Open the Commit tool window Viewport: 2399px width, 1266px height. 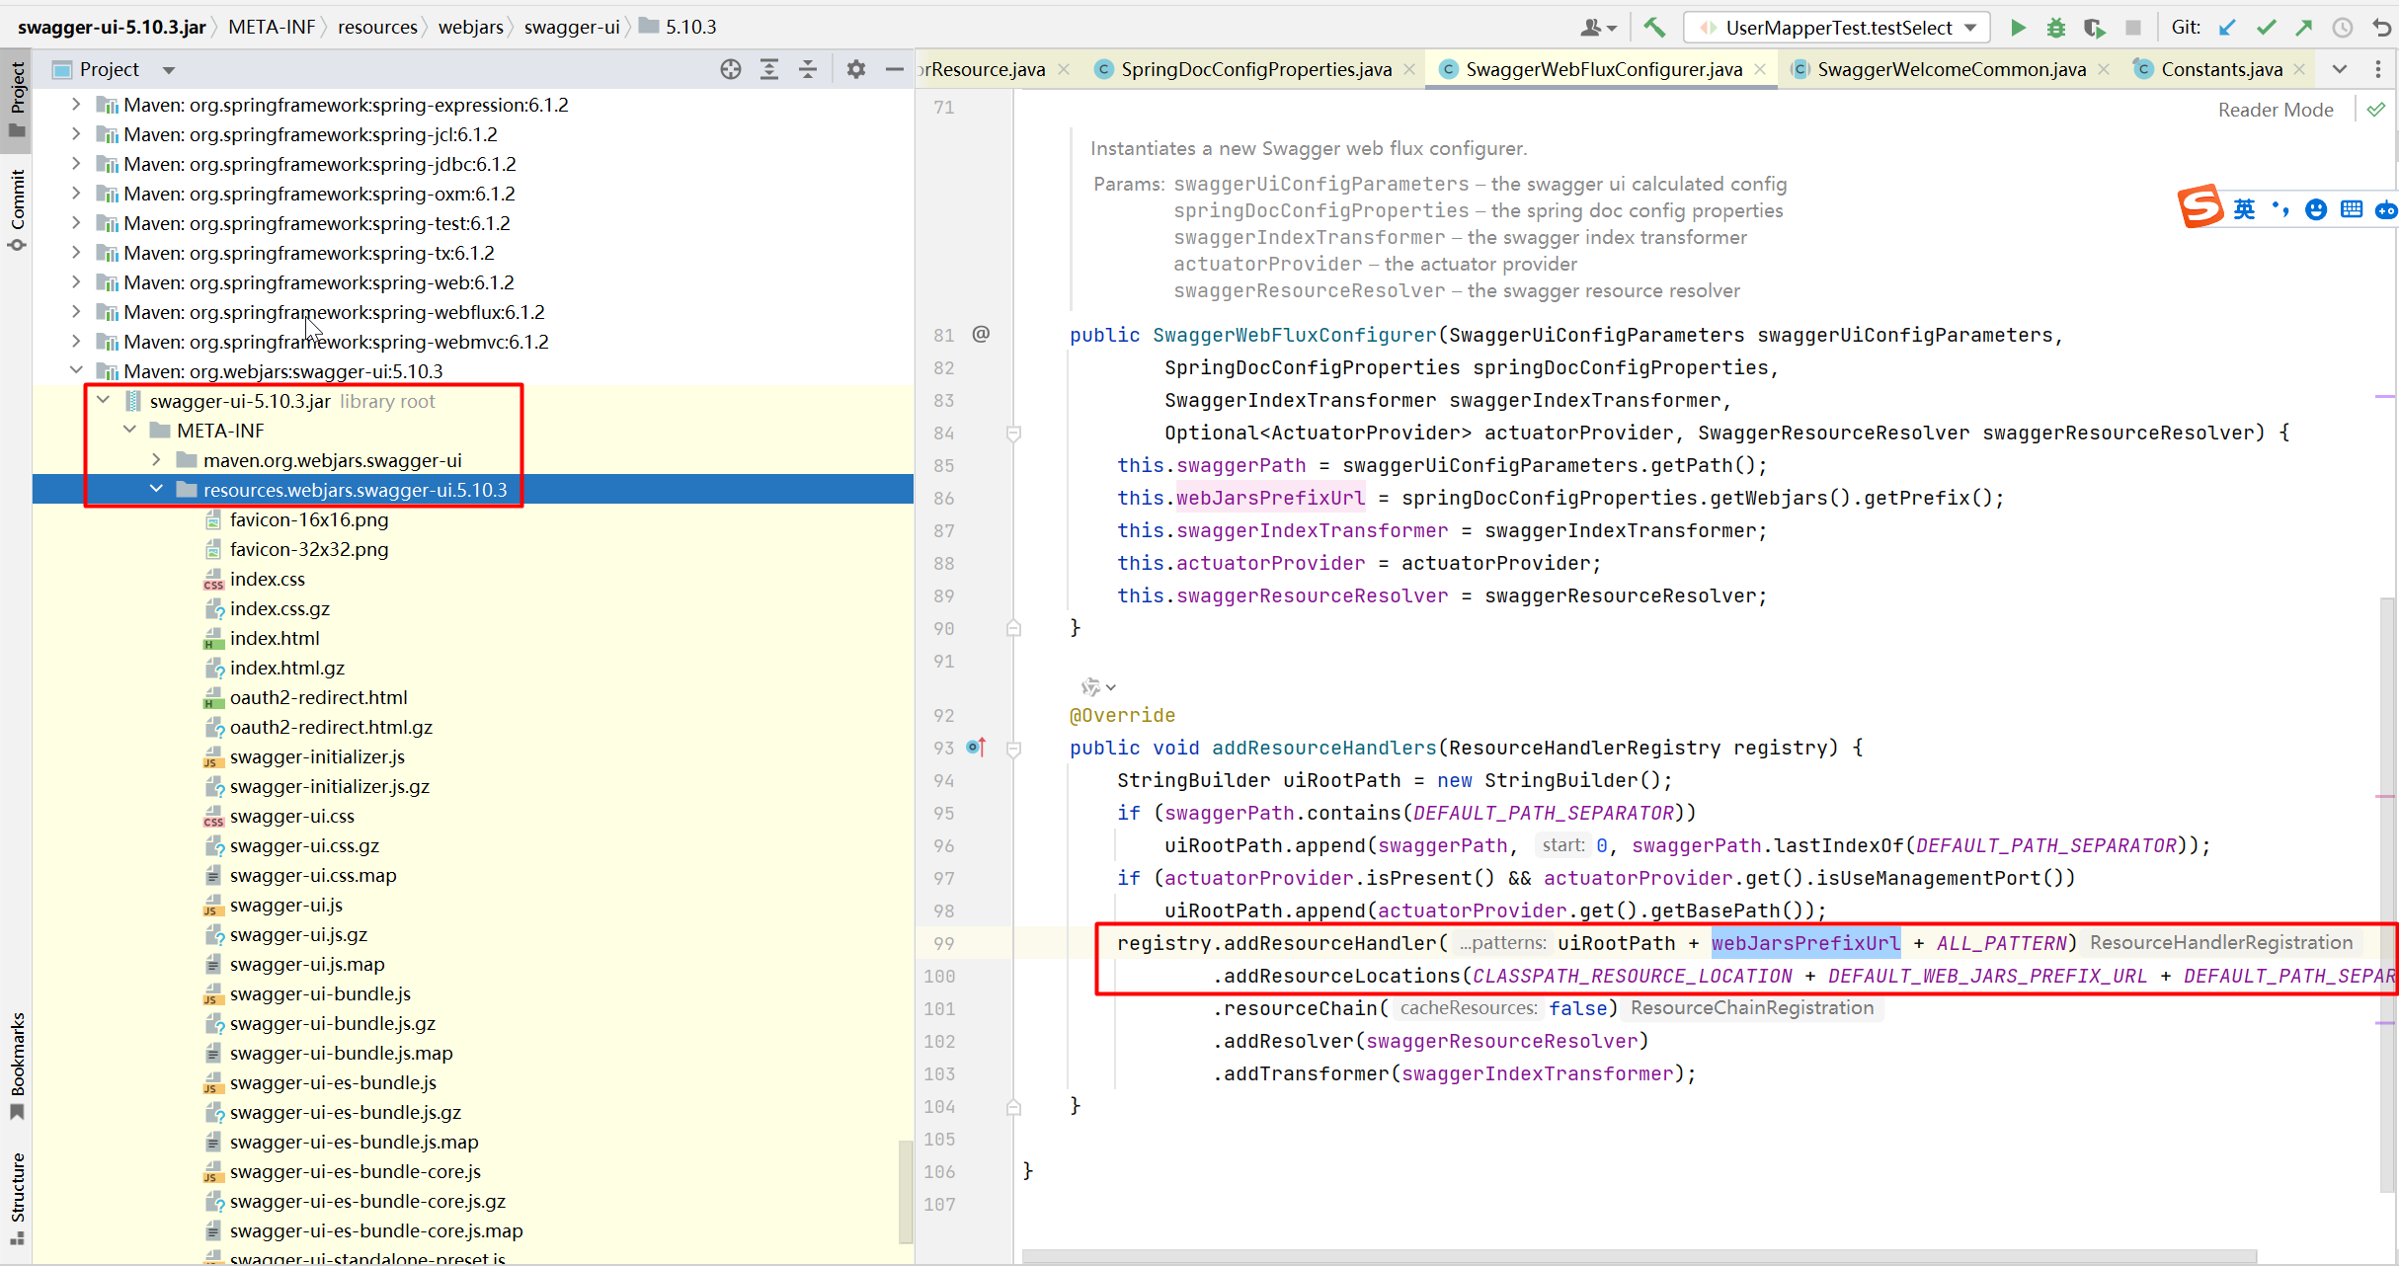coord(17,207)
